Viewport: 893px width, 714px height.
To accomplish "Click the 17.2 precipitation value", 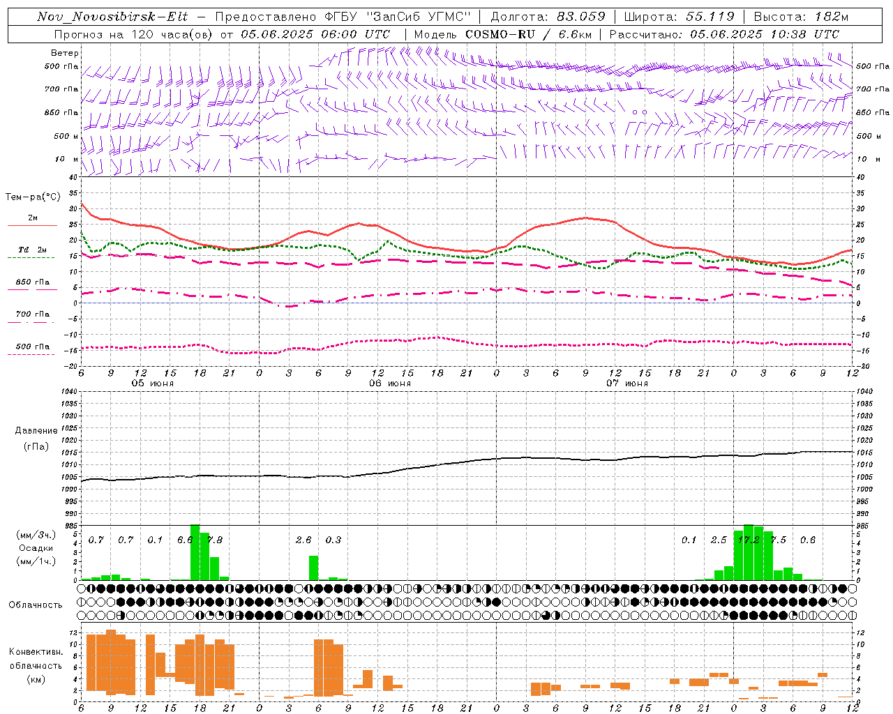I will tap(748, 540).
